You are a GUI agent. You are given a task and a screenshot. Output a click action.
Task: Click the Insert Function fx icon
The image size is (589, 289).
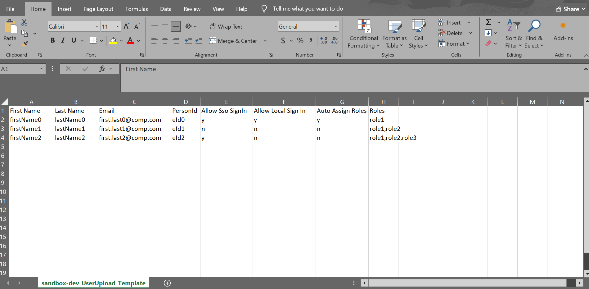tap(101, 69)
